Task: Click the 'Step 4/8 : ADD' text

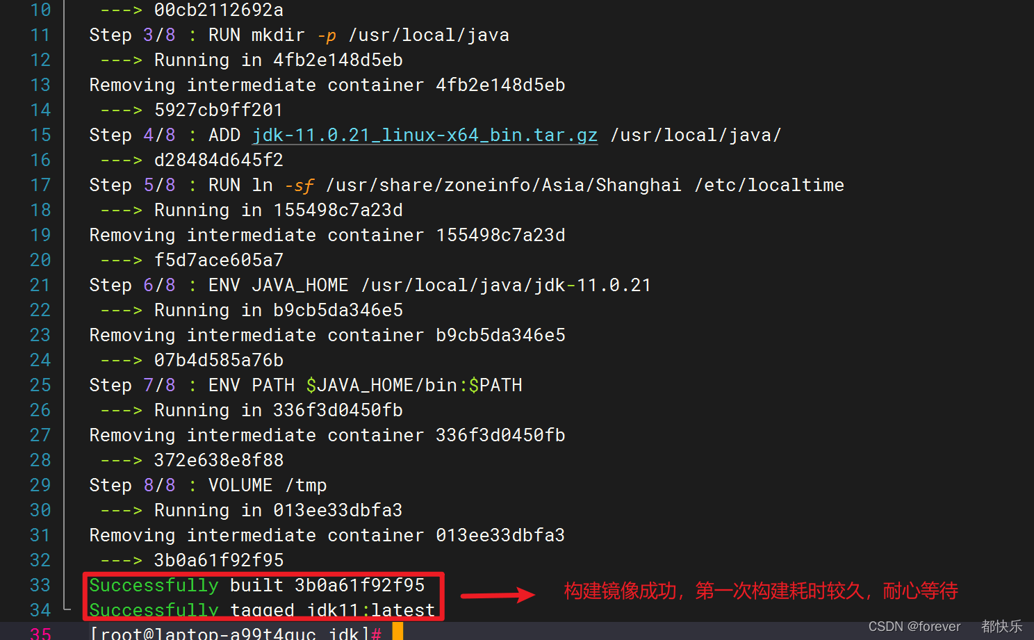Action: (165, 135)
